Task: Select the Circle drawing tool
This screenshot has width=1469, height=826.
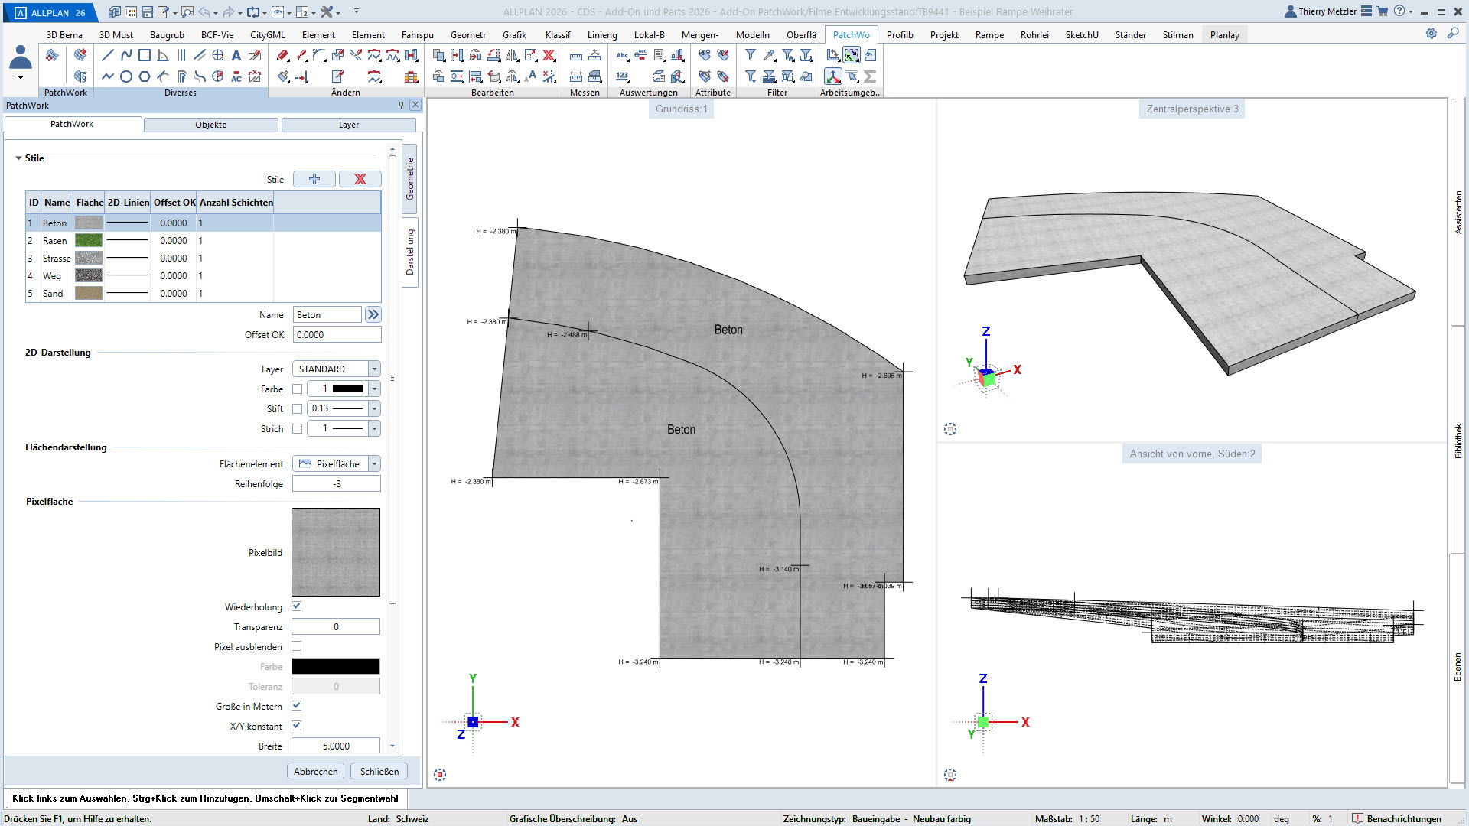Action: (x=126, y=76)
